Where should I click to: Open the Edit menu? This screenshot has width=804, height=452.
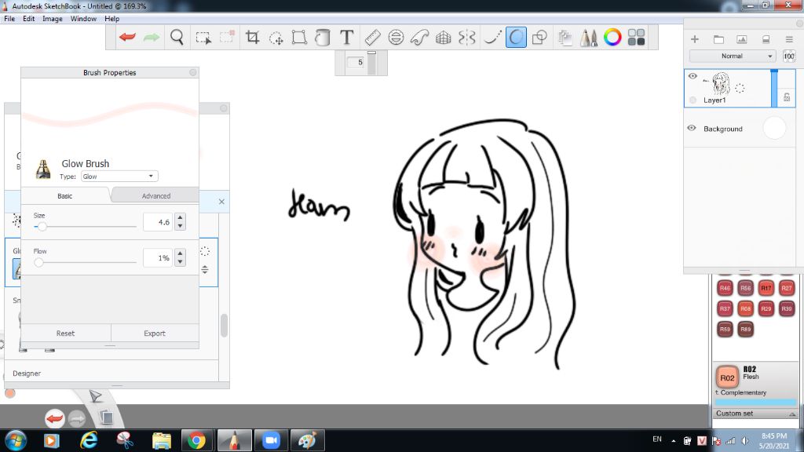pos(29,19)
